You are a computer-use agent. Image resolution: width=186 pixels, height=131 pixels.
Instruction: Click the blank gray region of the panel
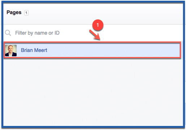(93, 93)
